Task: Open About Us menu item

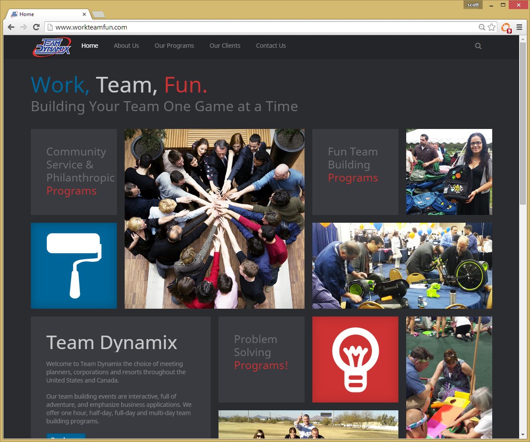Action: pos(126,46)
